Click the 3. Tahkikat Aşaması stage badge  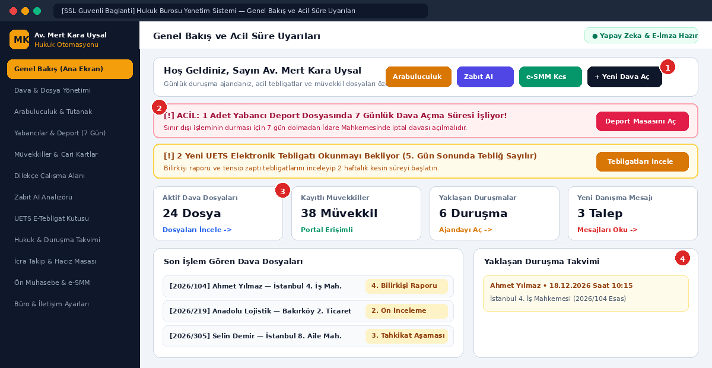(x=406, y=336)
